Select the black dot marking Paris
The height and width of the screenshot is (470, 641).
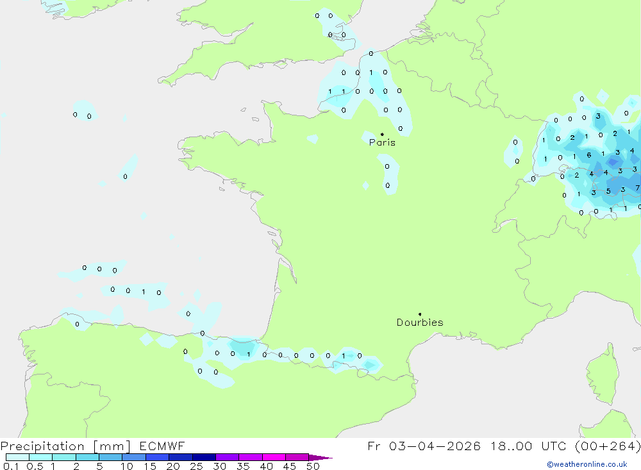(382, 134)
